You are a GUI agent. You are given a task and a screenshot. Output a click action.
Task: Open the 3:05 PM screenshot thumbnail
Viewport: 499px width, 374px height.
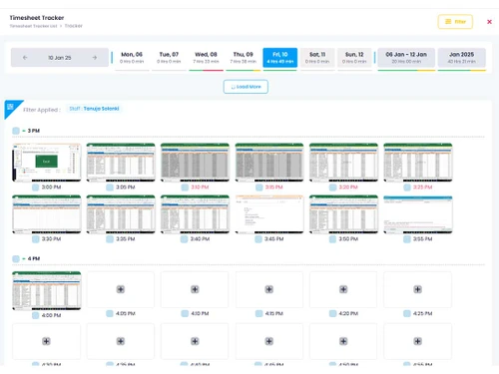(x=121, y=163)
